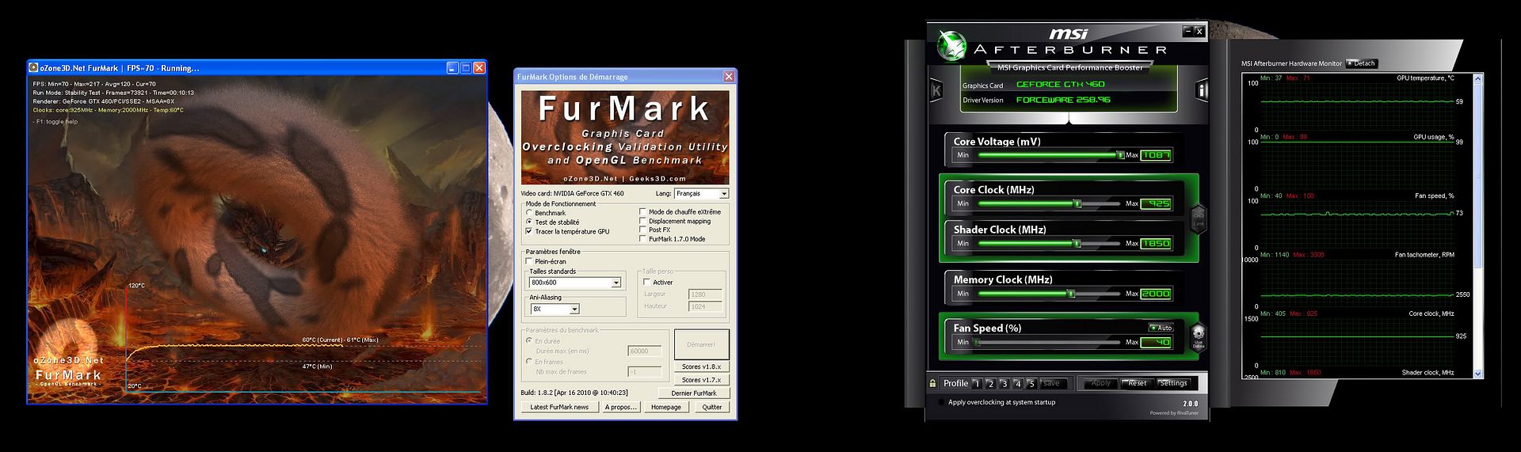Click the Core Voltage value field 1087
1521x452 pixels.
pyautogui.click(x=1156, y=155)
